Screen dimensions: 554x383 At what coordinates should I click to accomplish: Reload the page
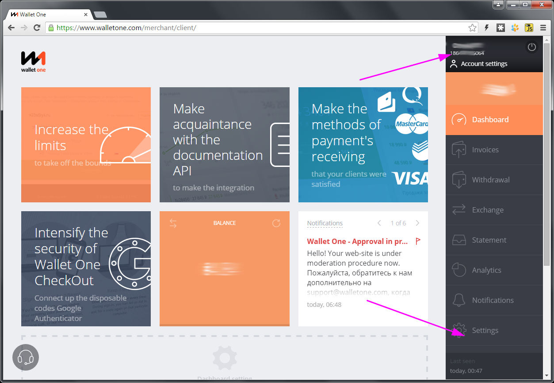[37, 27]
